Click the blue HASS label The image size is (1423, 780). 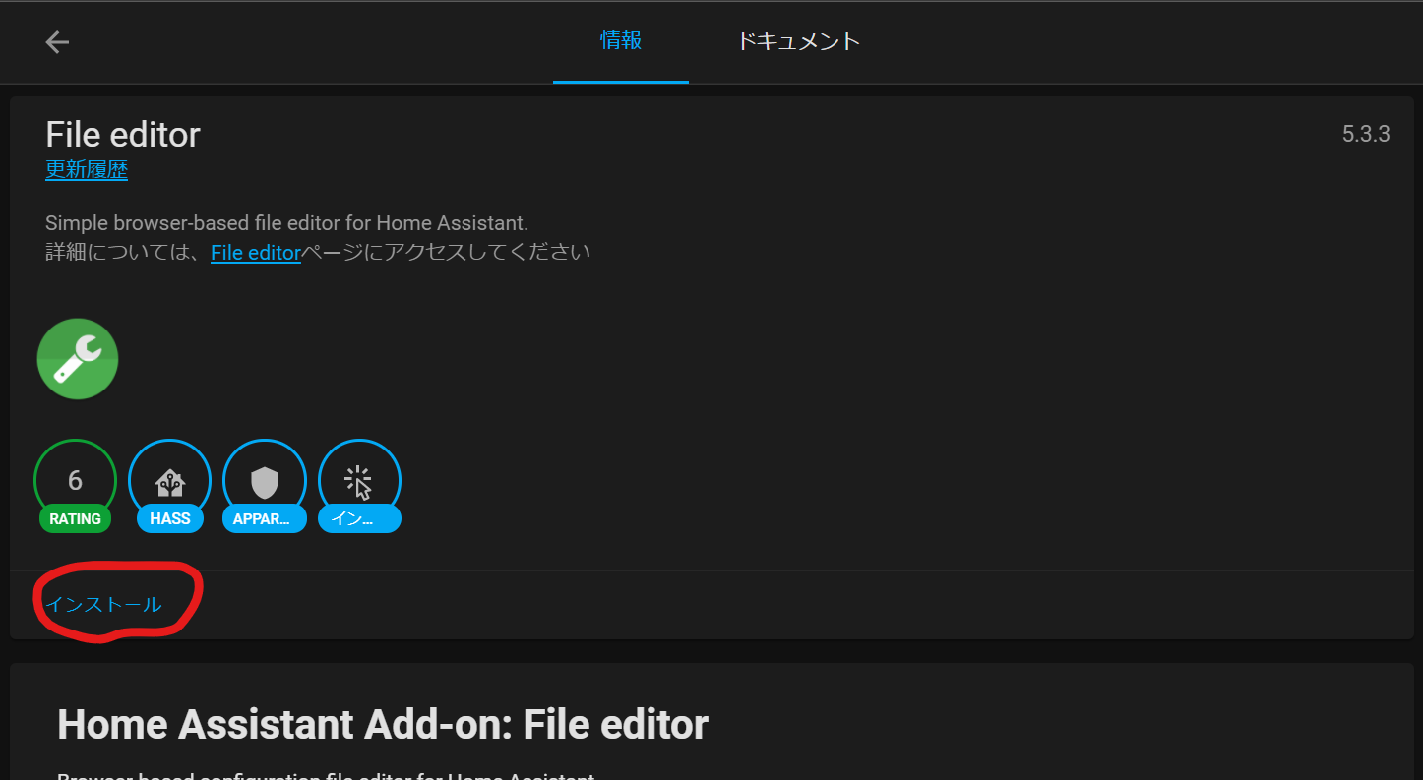(170, 518)
